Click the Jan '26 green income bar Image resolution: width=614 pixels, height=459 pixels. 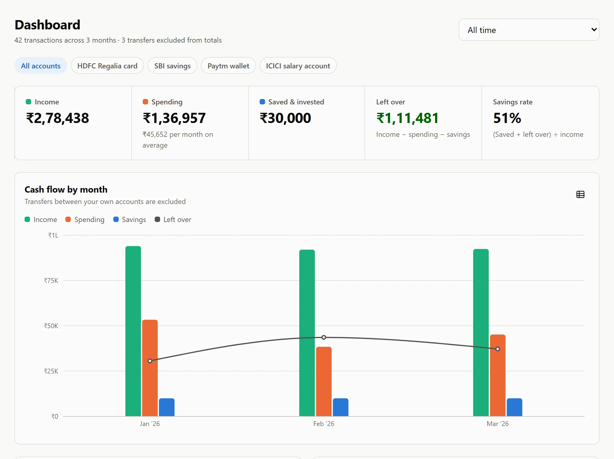tap(133, 331)
